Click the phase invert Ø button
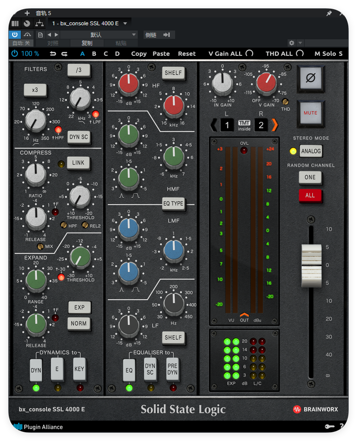Screen dimensions: 357x441 (x=310, y=78)
